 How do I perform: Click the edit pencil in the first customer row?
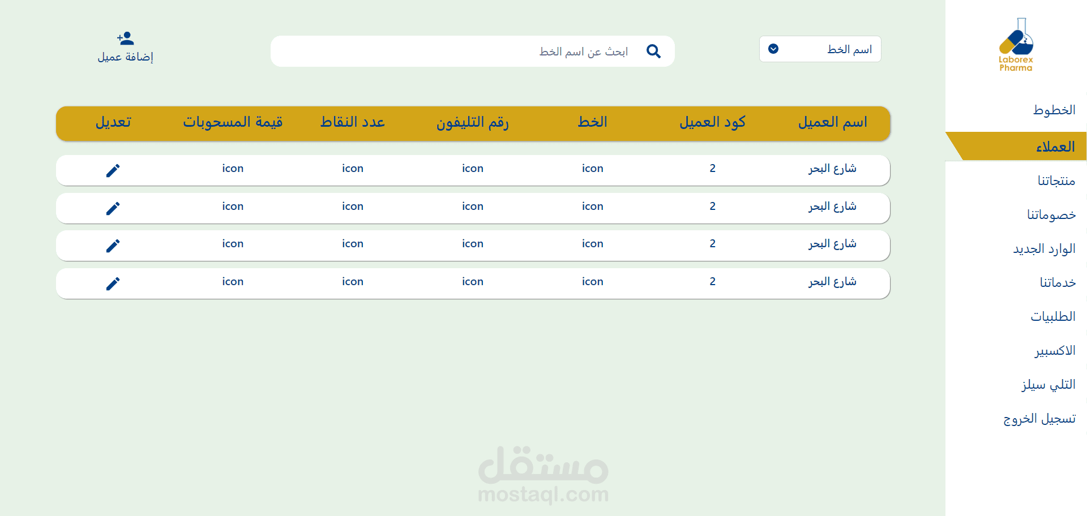pyautogui.click(x=113, y=170)
